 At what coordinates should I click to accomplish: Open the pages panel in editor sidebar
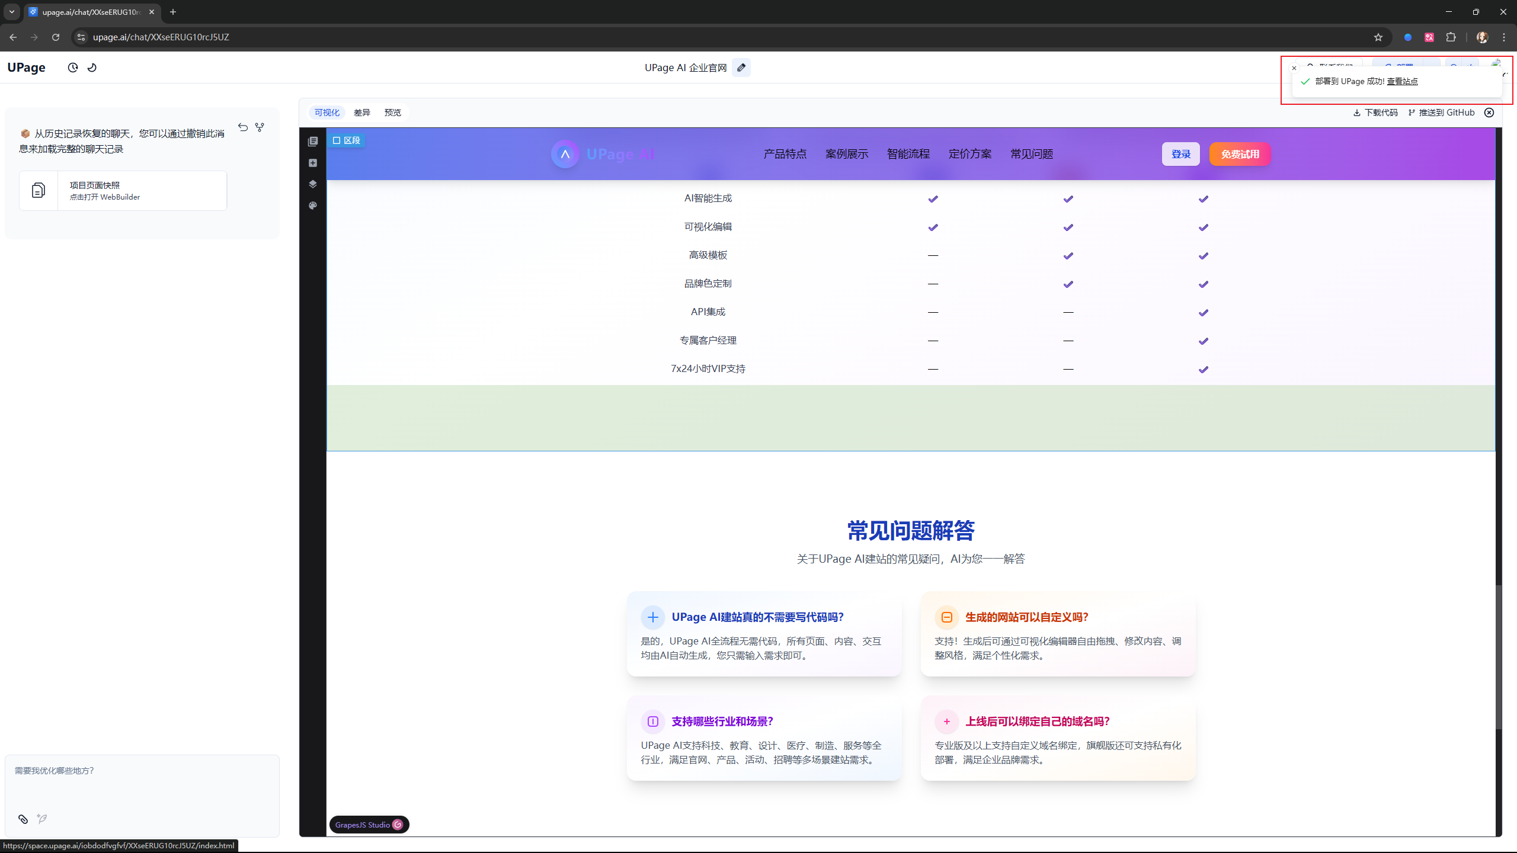(313, 142)
